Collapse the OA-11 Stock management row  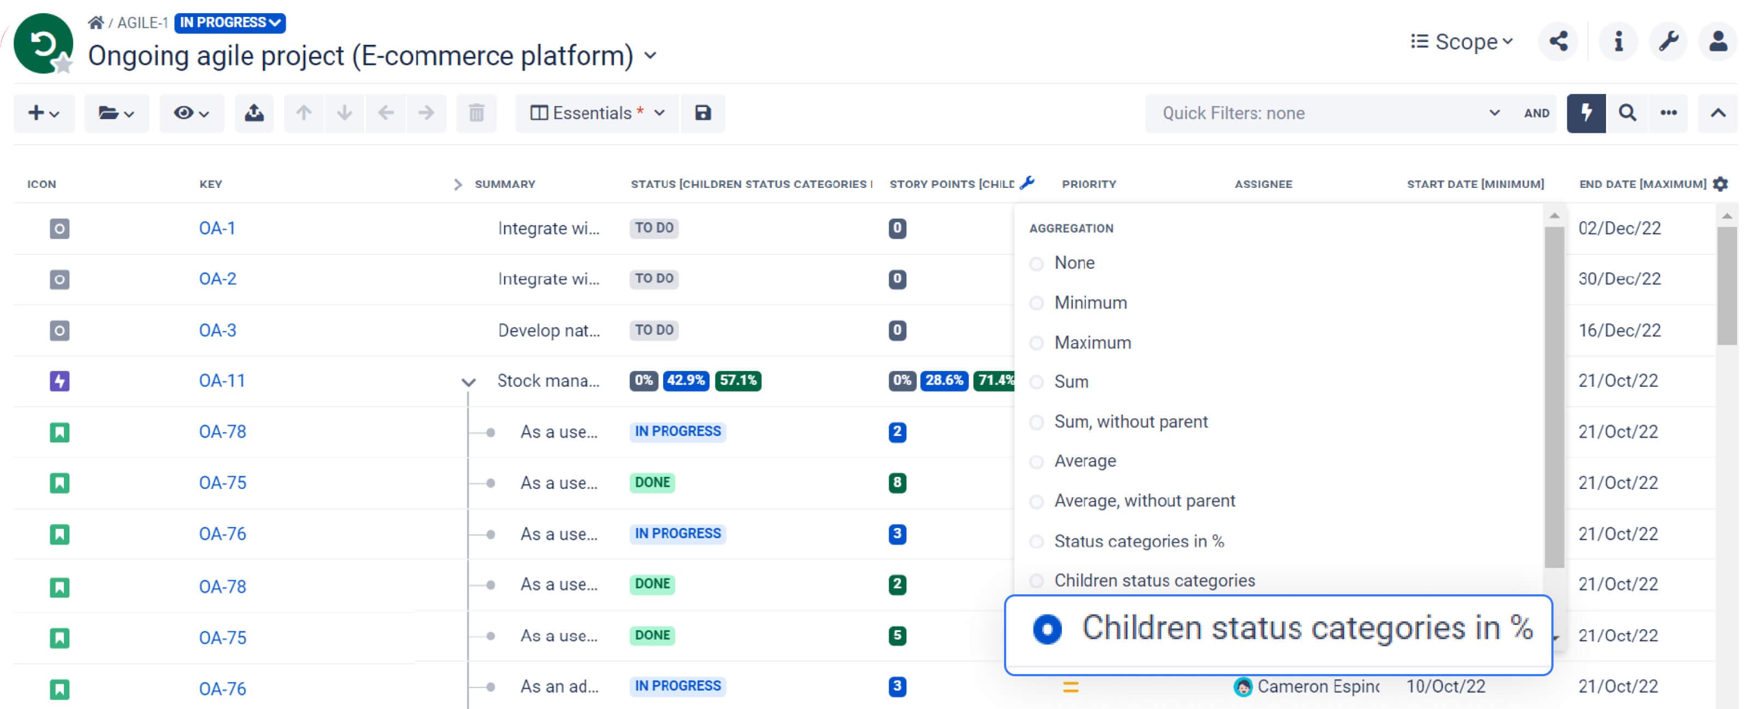point(468,382)
